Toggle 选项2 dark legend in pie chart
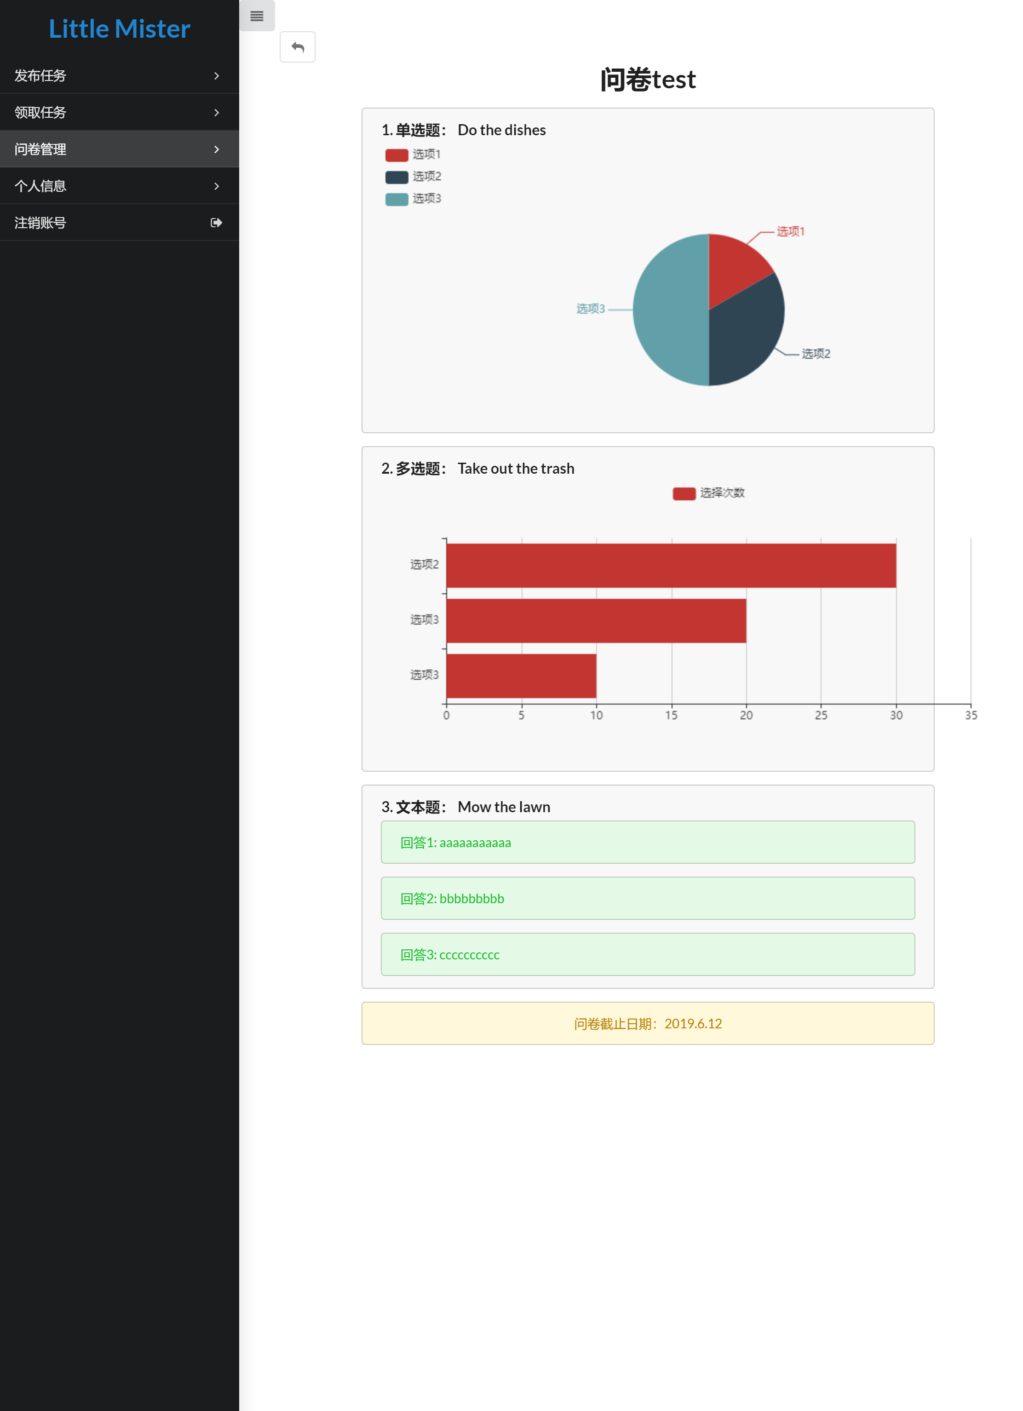Screen dimensions: 1023x1411 click(397, 178)
